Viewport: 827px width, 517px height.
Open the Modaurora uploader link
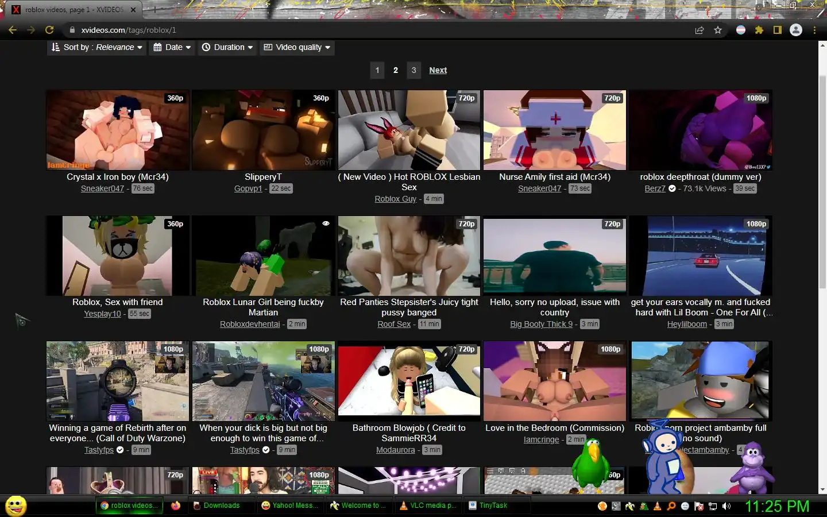(395, 450)
